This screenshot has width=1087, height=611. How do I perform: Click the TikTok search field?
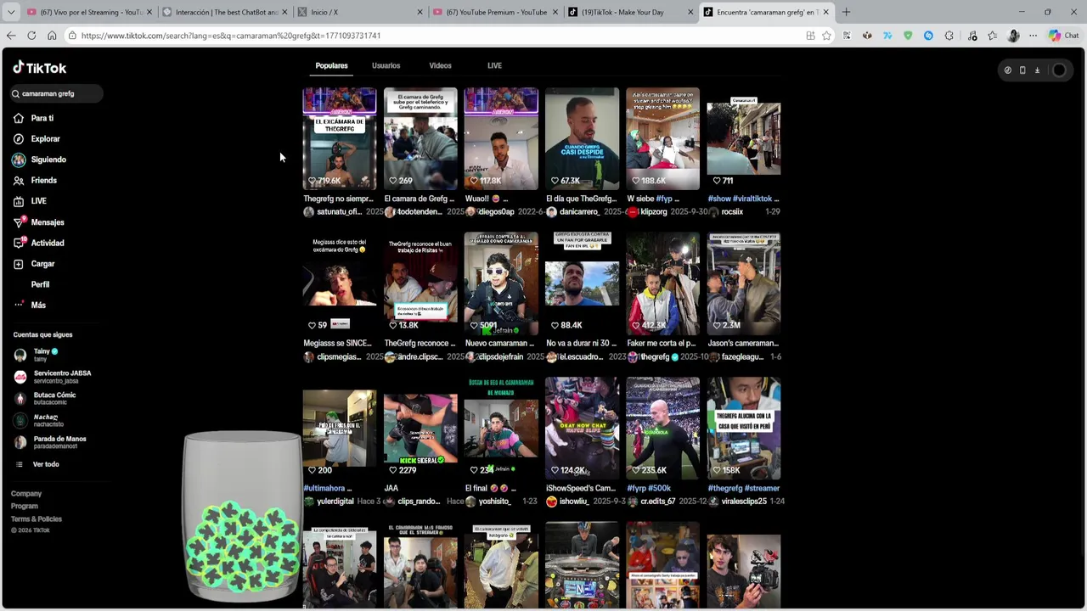[57, 93]
